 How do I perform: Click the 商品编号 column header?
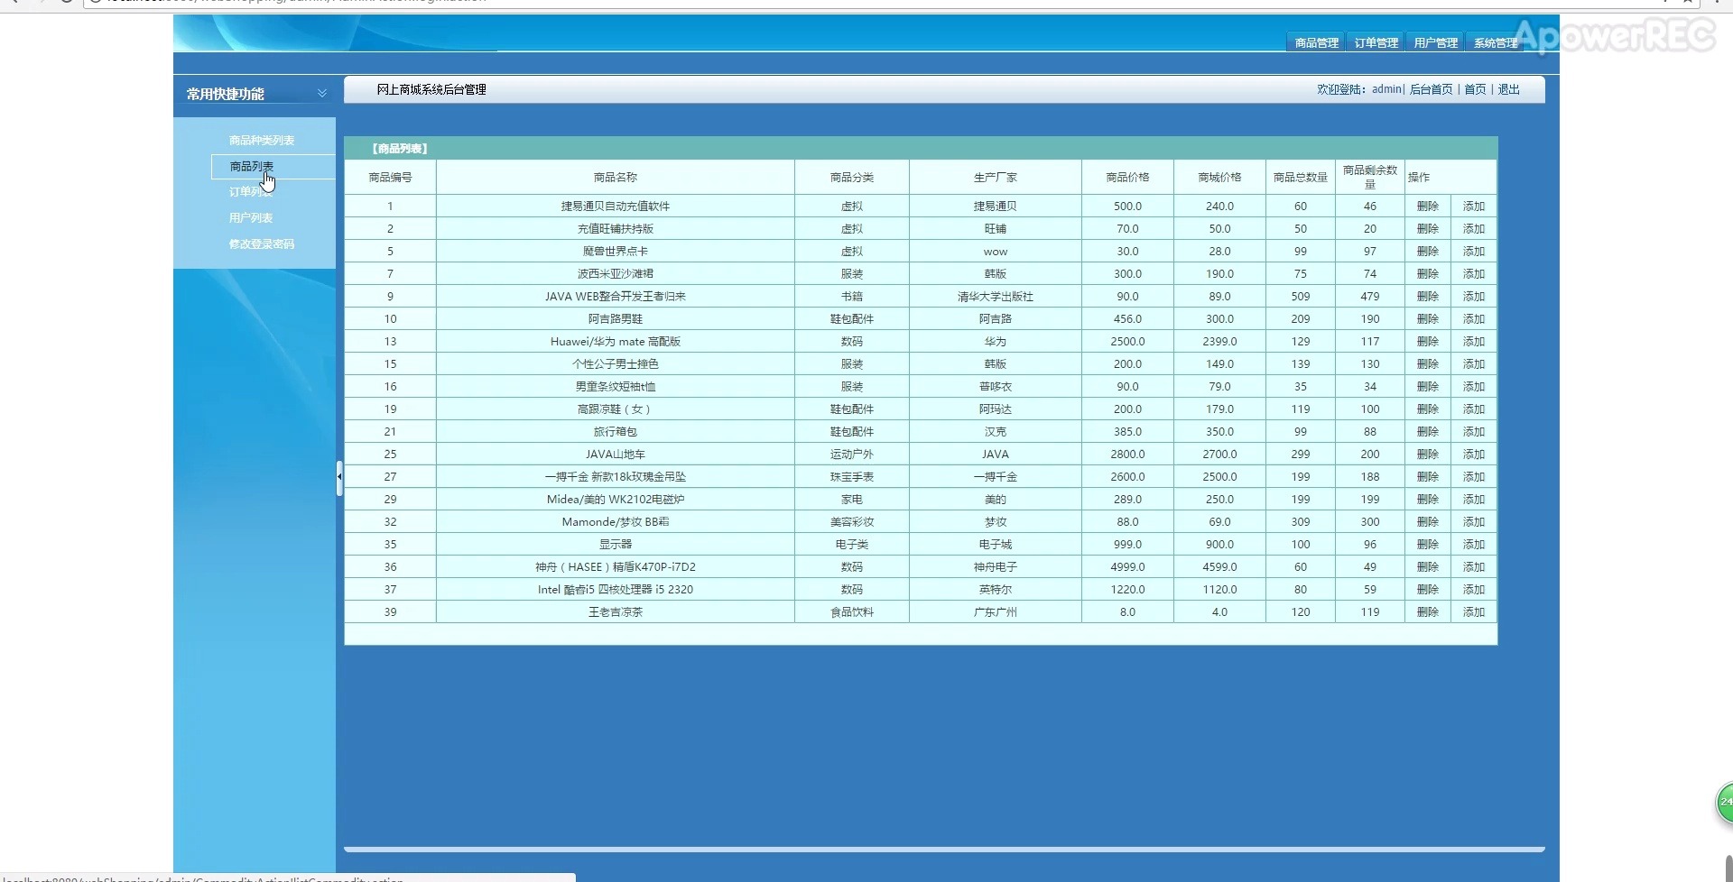point(390,177)
